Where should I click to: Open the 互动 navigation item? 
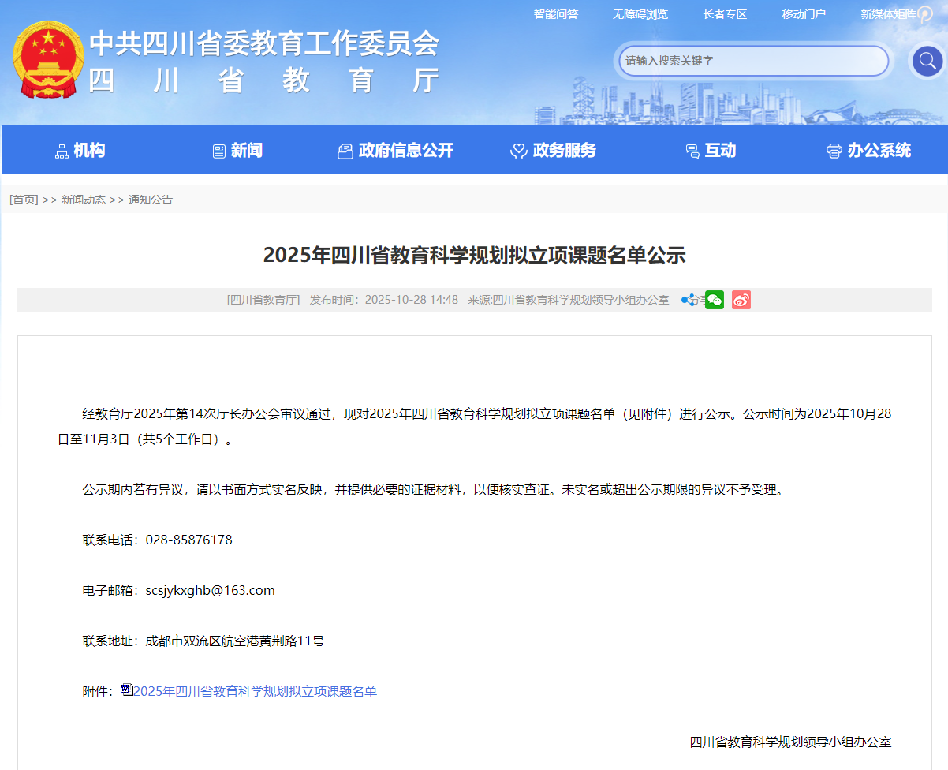pos(711,150)
